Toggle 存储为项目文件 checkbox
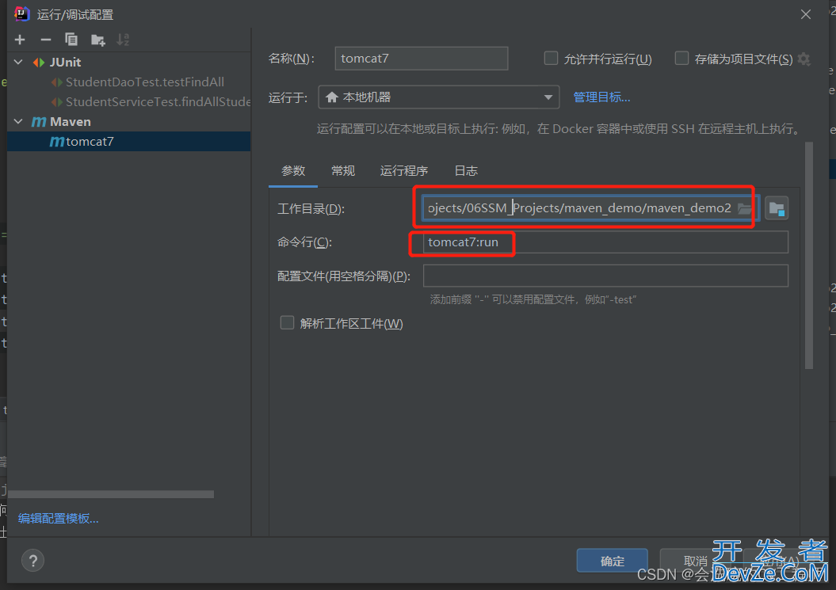Image resolution: width=836 pixels, height=590 pixels. point(681,58)
